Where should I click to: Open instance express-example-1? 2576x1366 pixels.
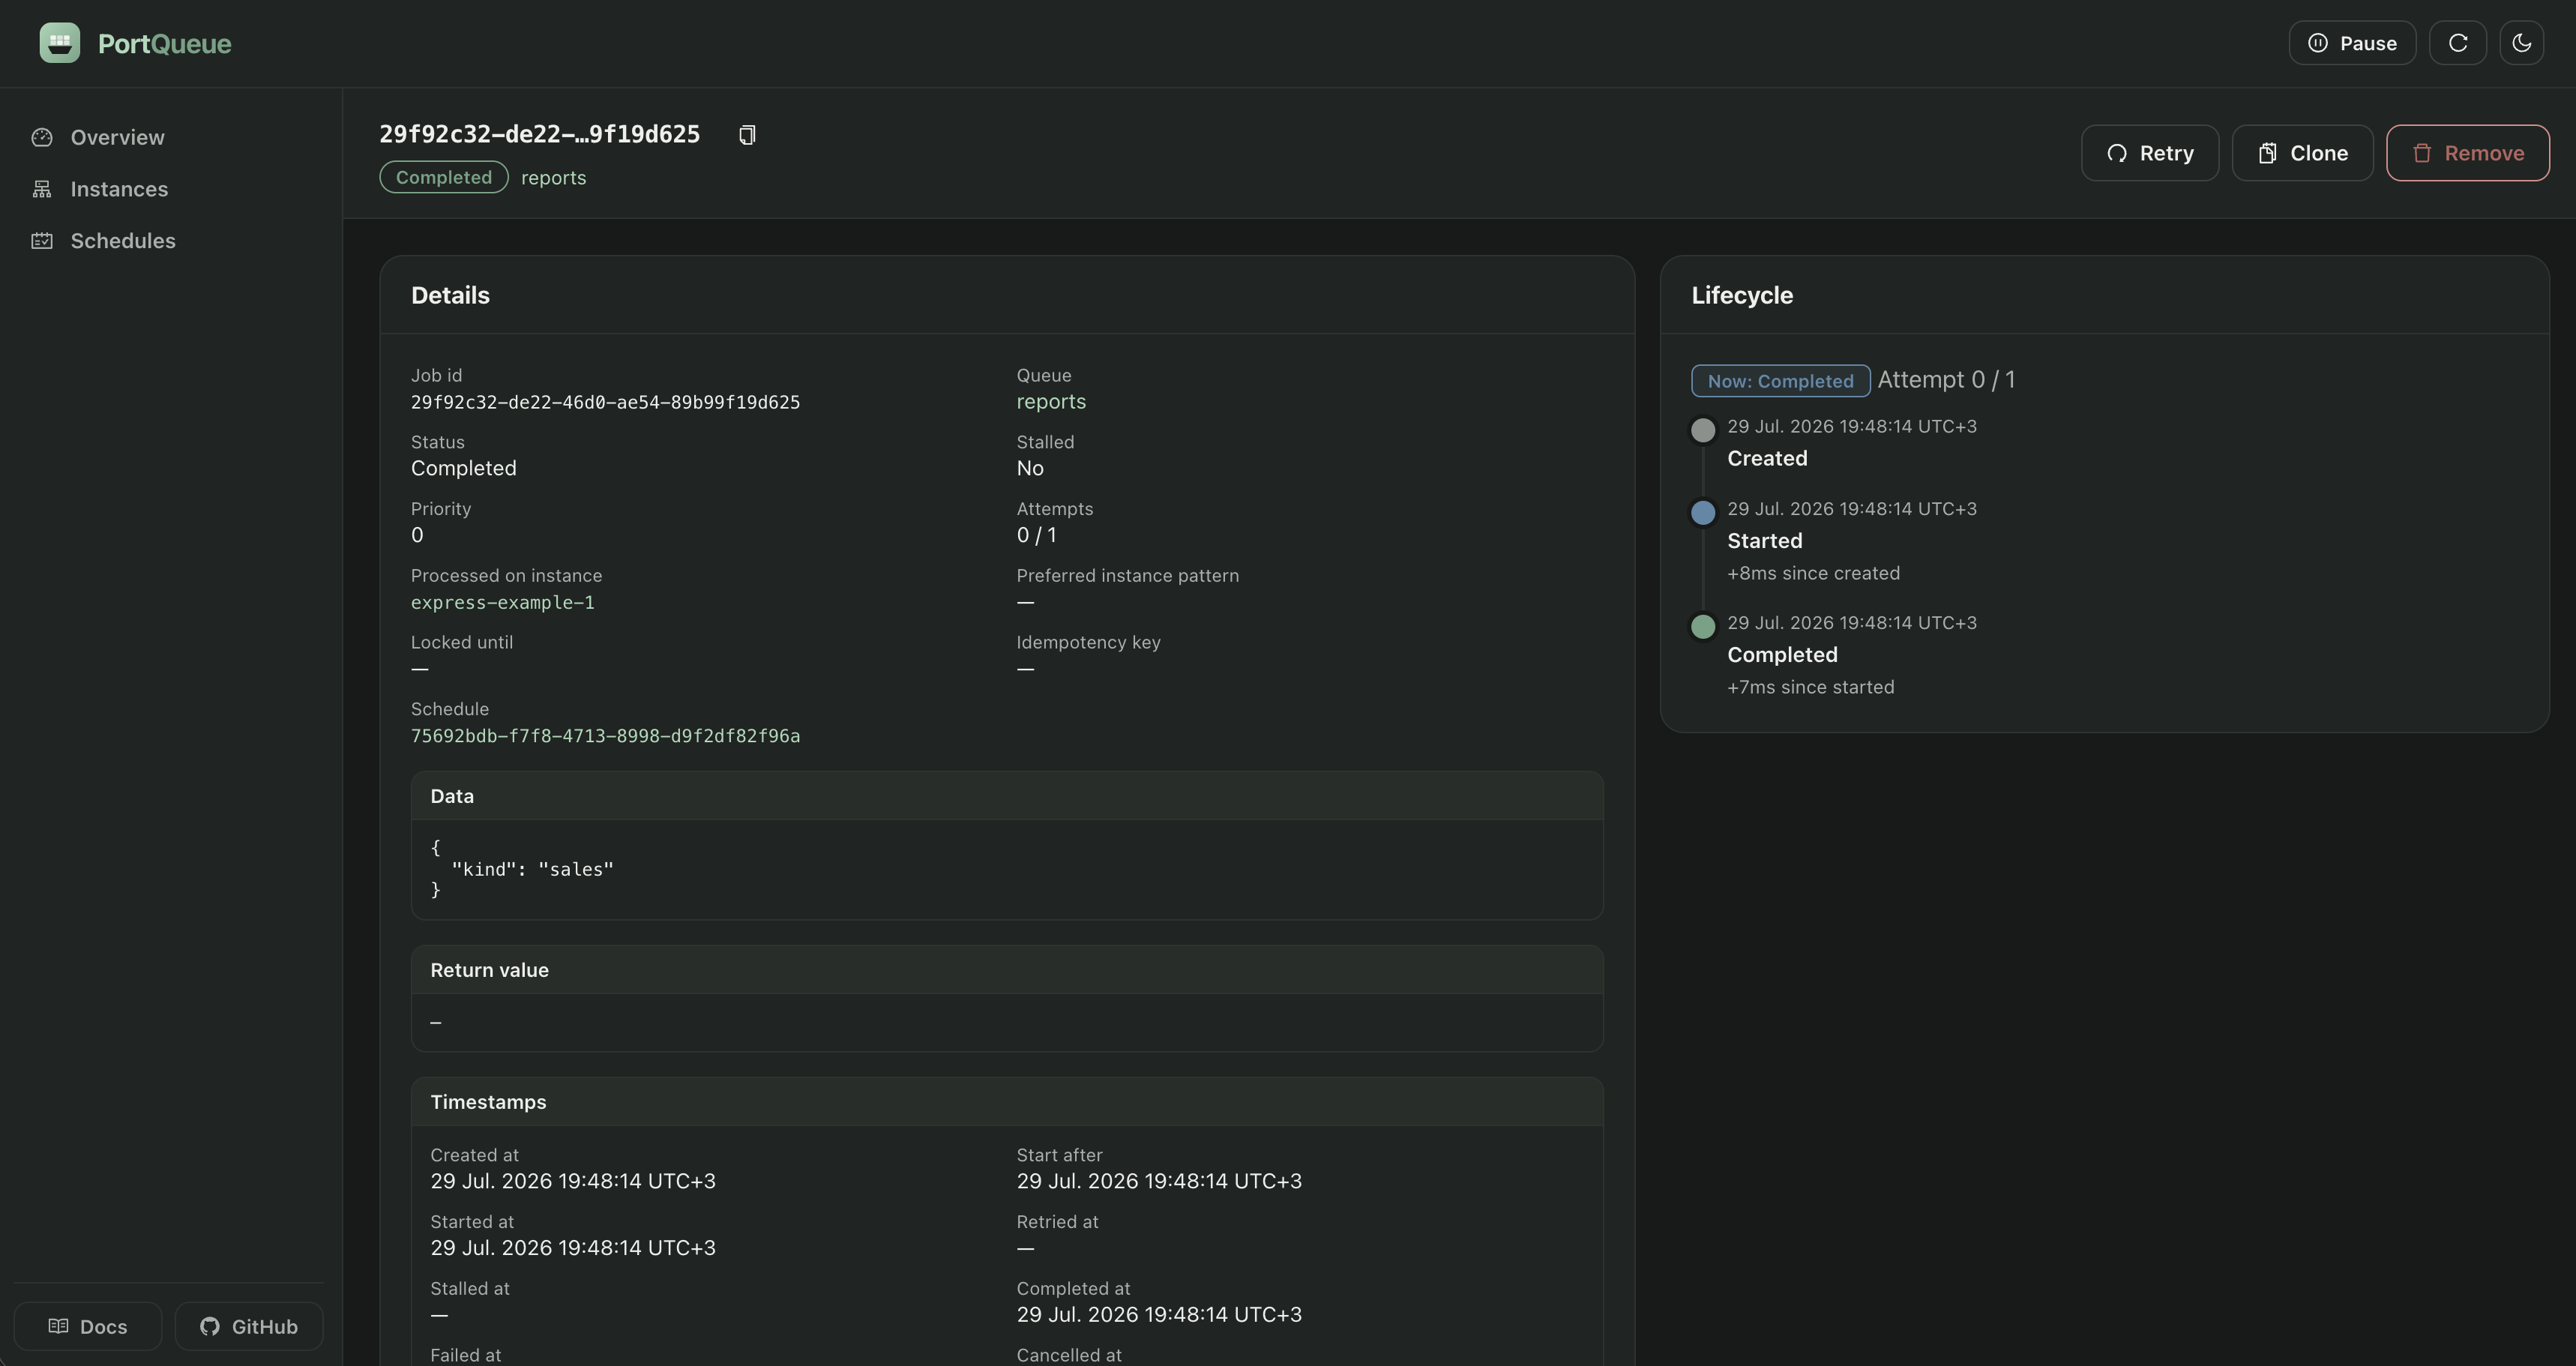pyautogui.click(x=502, y=602)
